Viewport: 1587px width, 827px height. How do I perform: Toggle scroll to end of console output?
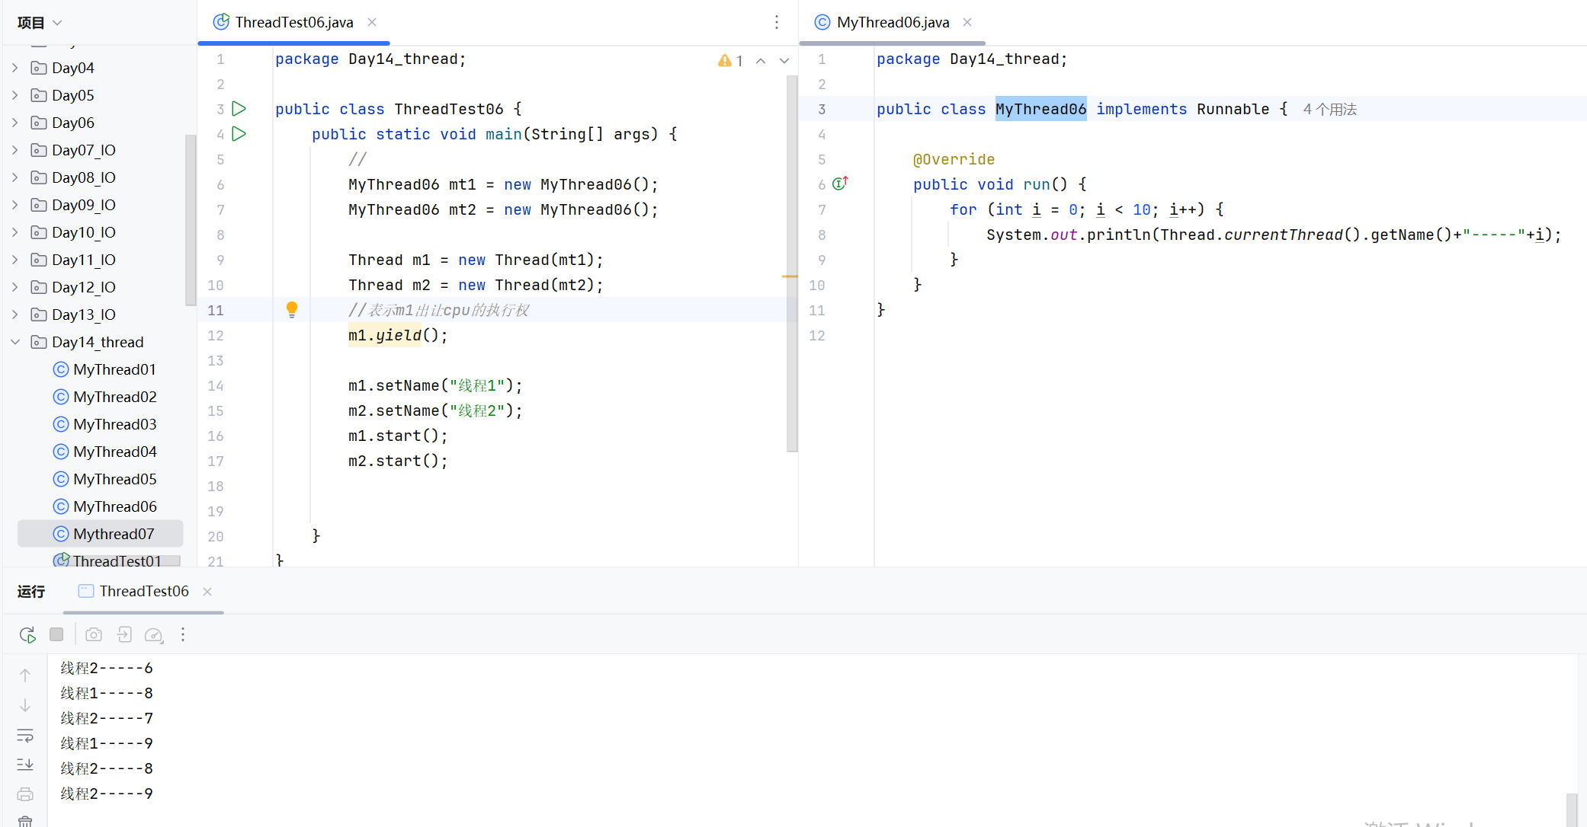tap(25, 765)
